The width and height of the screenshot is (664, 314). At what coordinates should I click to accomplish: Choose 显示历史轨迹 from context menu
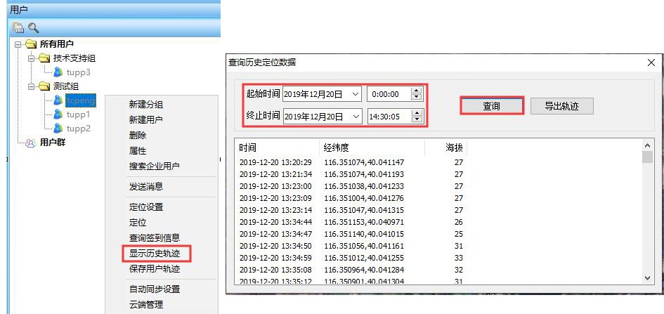click(x=154, y=253)
